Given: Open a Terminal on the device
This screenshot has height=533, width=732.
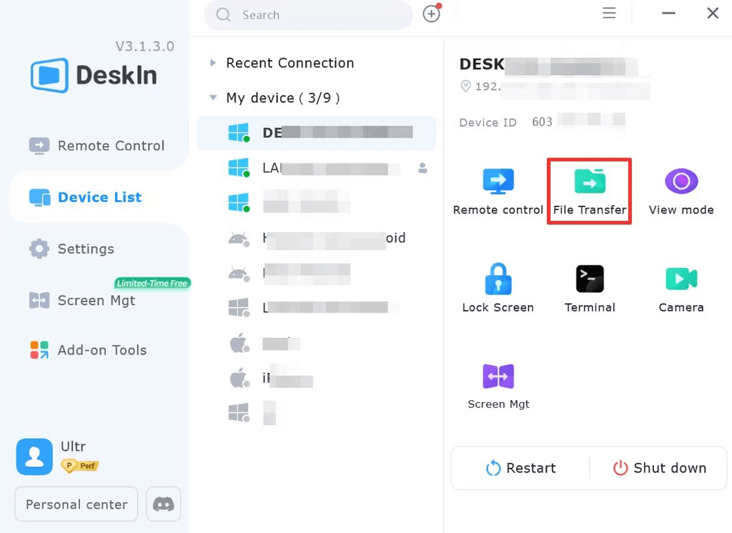Looking at the screenshot, I should point(589,286).
